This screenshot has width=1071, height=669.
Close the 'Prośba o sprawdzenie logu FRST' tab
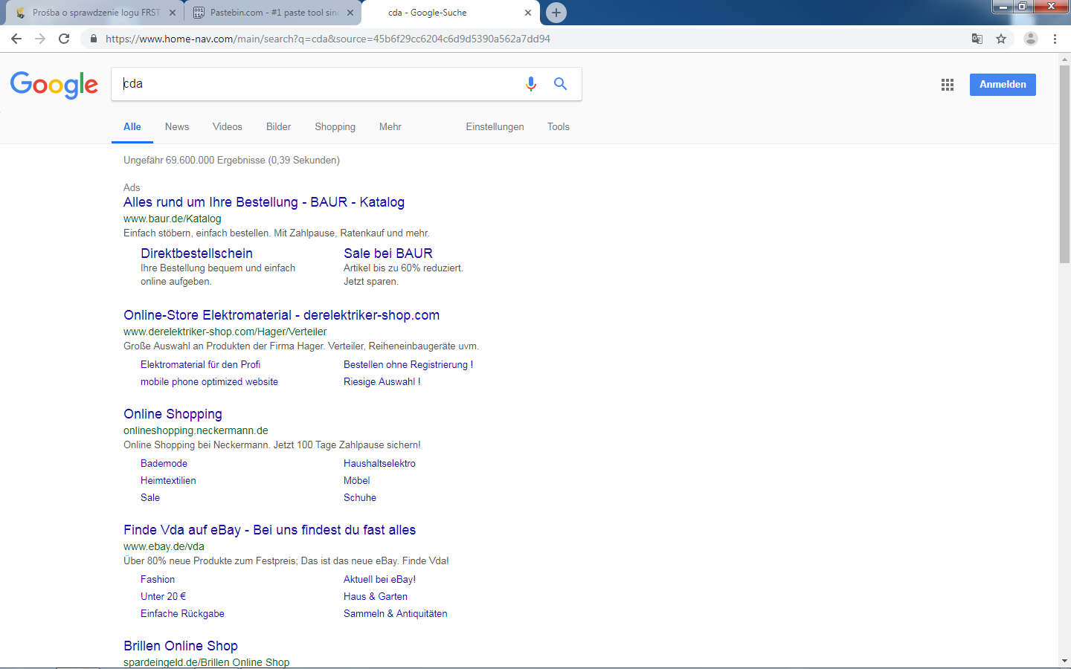coord(173,13)
